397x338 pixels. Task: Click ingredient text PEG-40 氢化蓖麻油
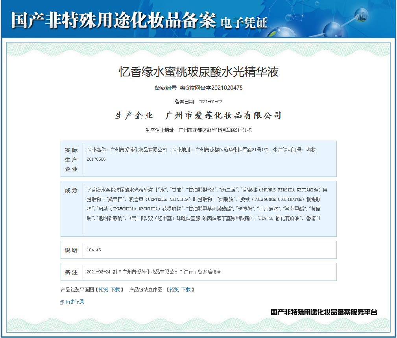pos(279,218)
